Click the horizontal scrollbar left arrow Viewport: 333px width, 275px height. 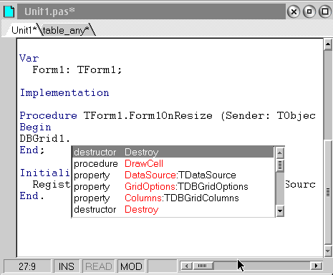187,266
